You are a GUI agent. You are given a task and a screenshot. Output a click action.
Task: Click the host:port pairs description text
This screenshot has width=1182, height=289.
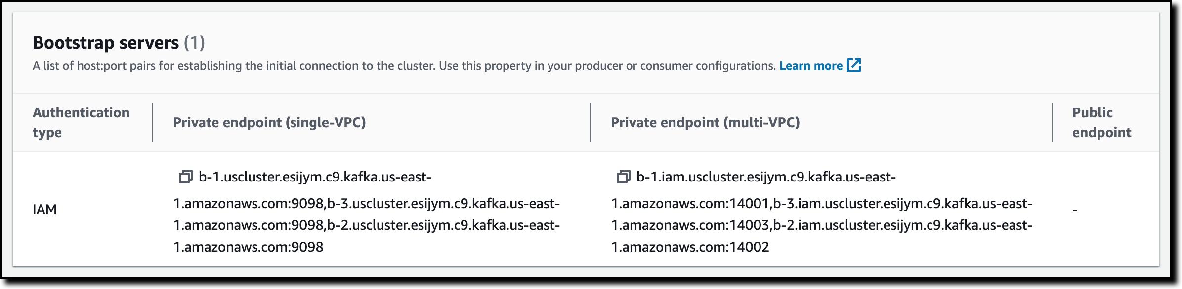[404, 66]
